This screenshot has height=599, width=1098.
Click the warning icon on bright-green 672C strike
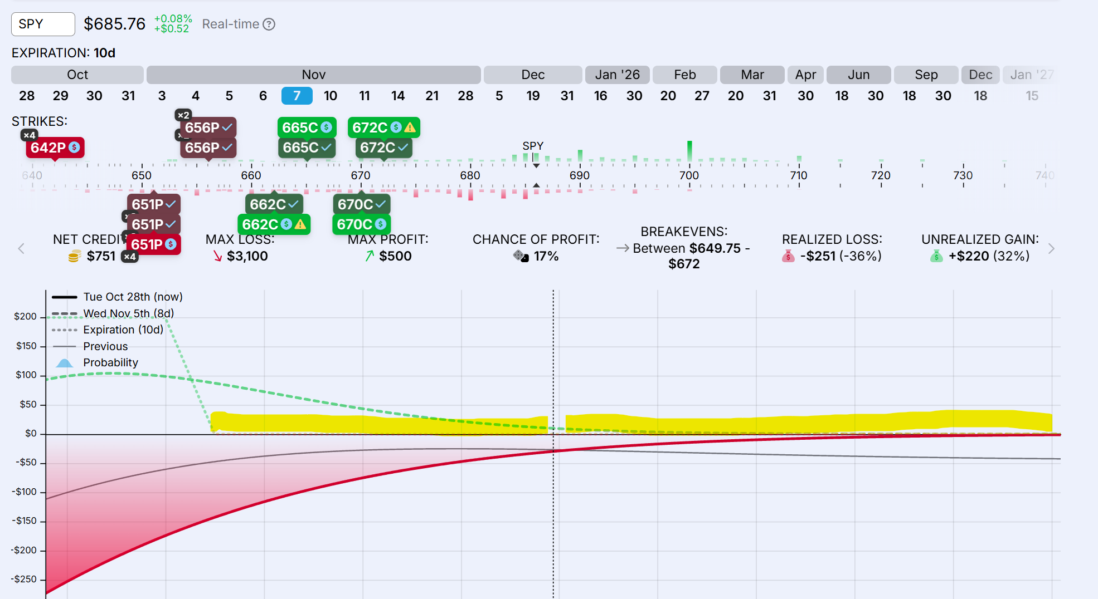(410, 127)
